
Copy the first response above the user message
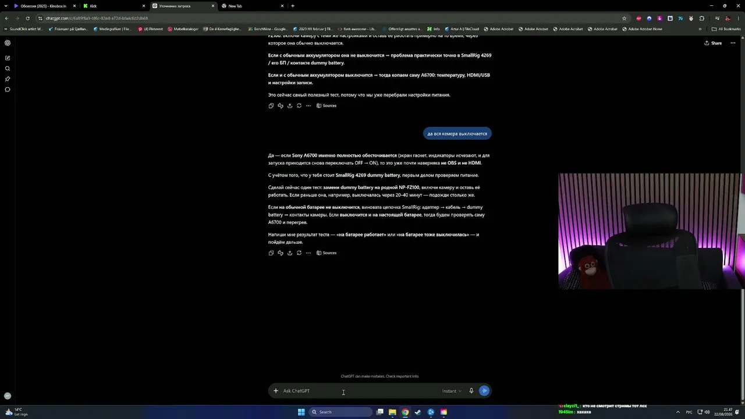coord(271,106)
